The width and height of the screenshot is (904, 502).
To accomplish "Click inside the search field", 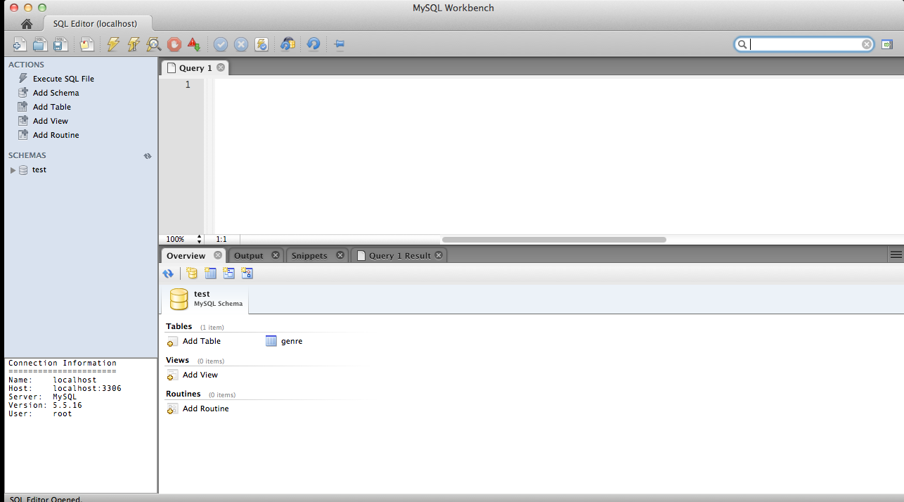I will tap(805, 44).
